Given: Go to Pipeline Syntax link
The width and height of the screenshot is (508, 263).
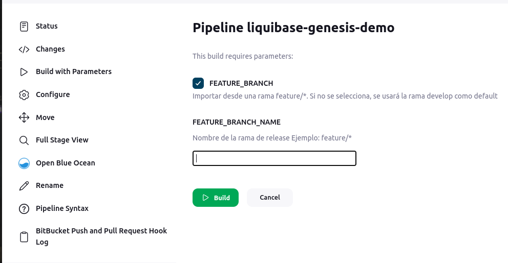Looking at the screenshot, I should [62, 209].
